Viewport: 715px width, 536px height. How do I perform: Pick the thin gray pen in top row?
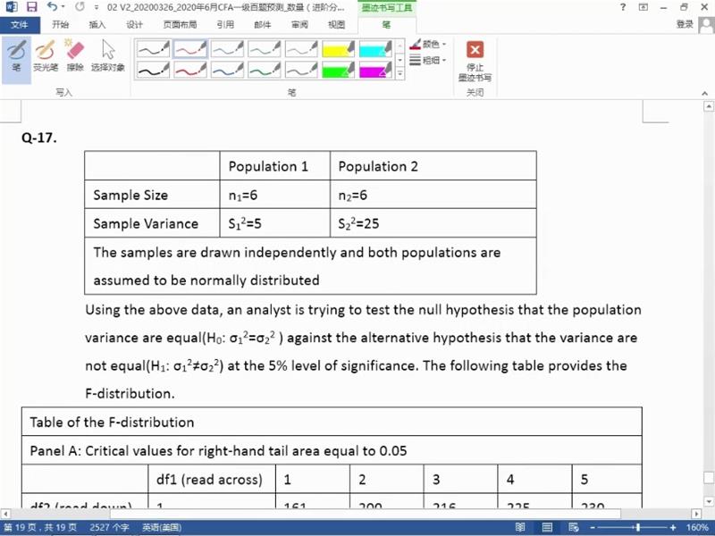pyautogui.click(x=301, y=49)
